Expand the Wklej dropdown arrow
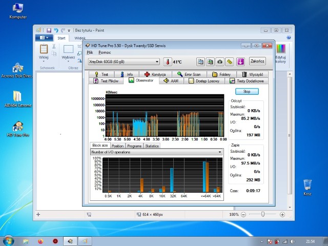 pos(44,61)
